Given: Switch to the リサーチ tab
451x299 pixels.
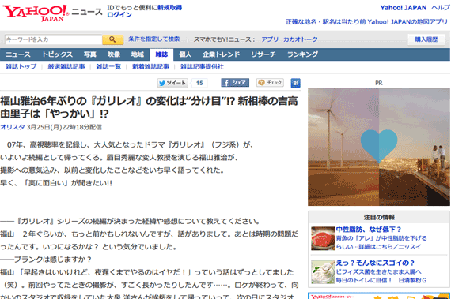Looking at the screenshot, I should tap(263, 54).
